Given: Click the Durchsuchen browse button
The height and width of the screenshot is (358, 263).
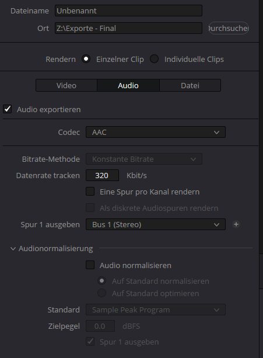Looking at the screenshot, I should 229,28.
